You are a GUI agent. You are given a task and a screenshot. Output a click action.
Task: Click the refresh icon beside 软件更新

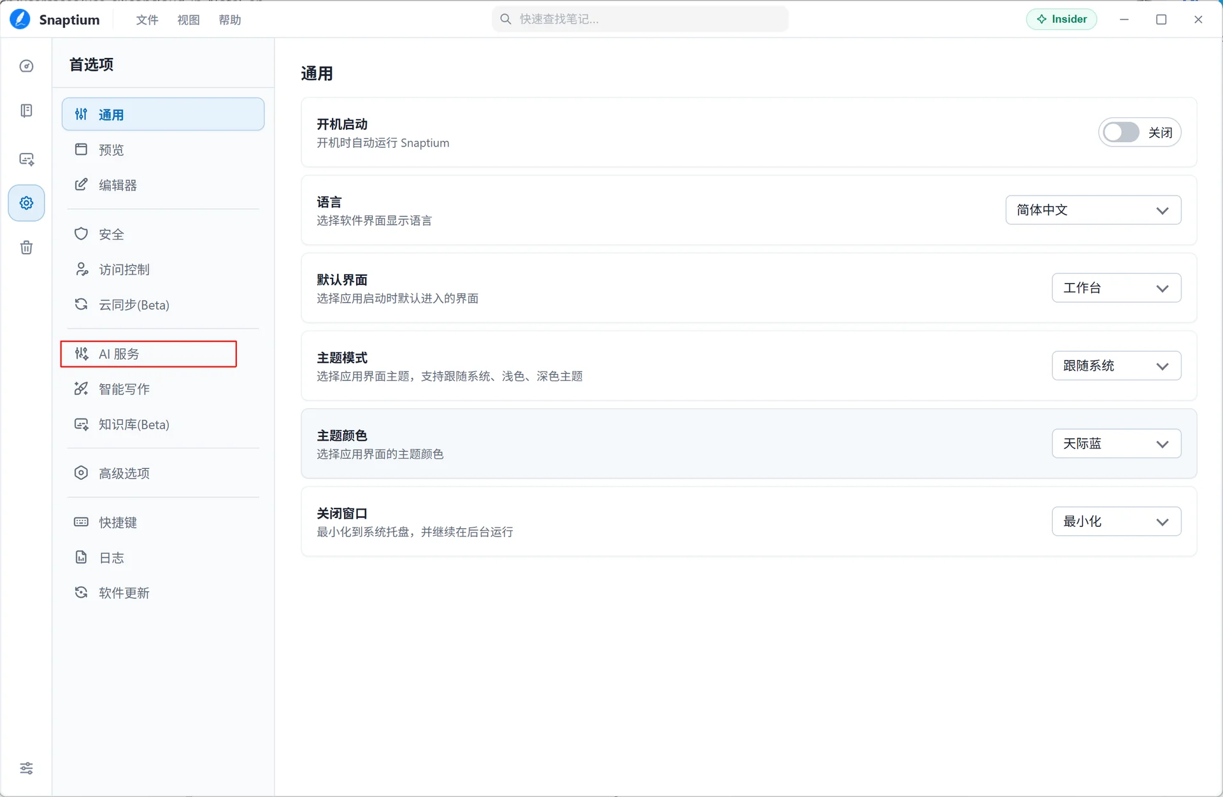pos(81,592)
